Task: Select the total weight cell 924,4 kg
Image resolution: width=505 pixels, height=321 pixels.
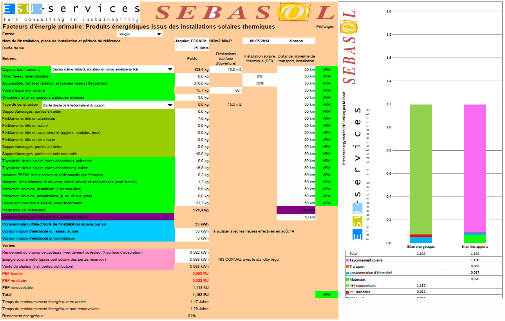Action: click(x=192, y=210)
